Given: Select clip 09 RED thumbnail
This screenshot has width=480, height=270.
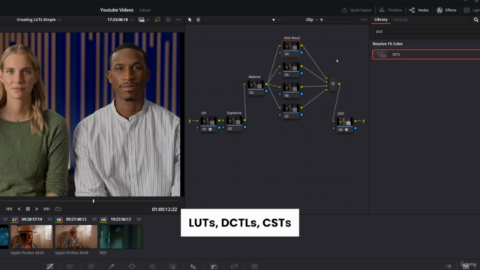Looking at the screenshot, I should click(x=121, y=237).
